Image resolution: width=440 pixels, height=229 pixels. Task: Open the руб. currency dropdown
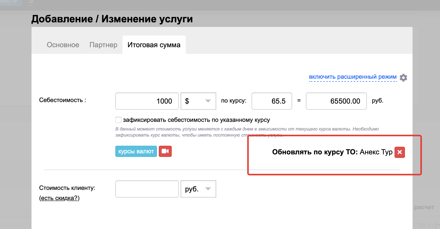198,189
